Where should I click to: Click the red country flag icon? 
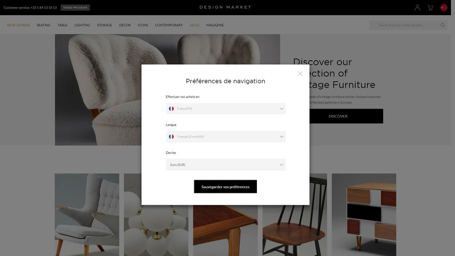pos(444,8)
